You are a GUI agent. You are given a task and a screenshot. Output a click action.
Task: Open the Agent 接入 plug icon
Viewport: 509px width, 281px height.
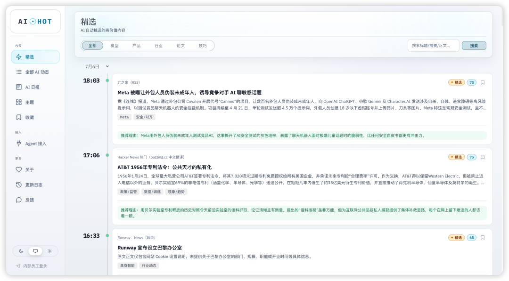19,144
